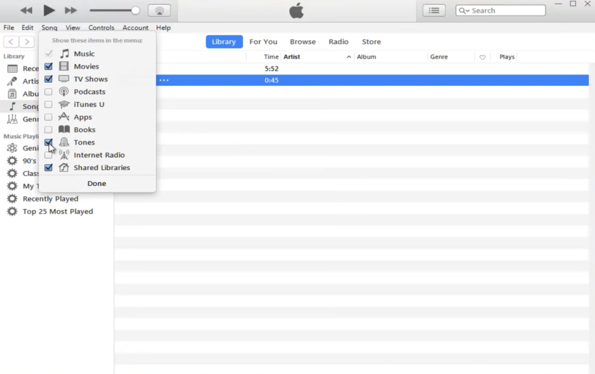The image size is (595, 374).
Task: Open the Controls menu
Action: pos(101,27)
